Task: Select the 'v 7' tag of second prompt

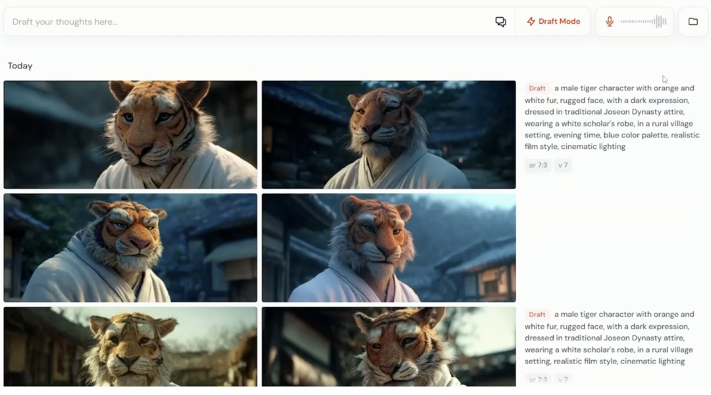Action: 563,380
